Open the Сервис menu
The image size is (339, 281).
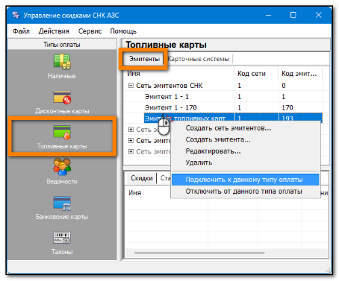(89, 31)
